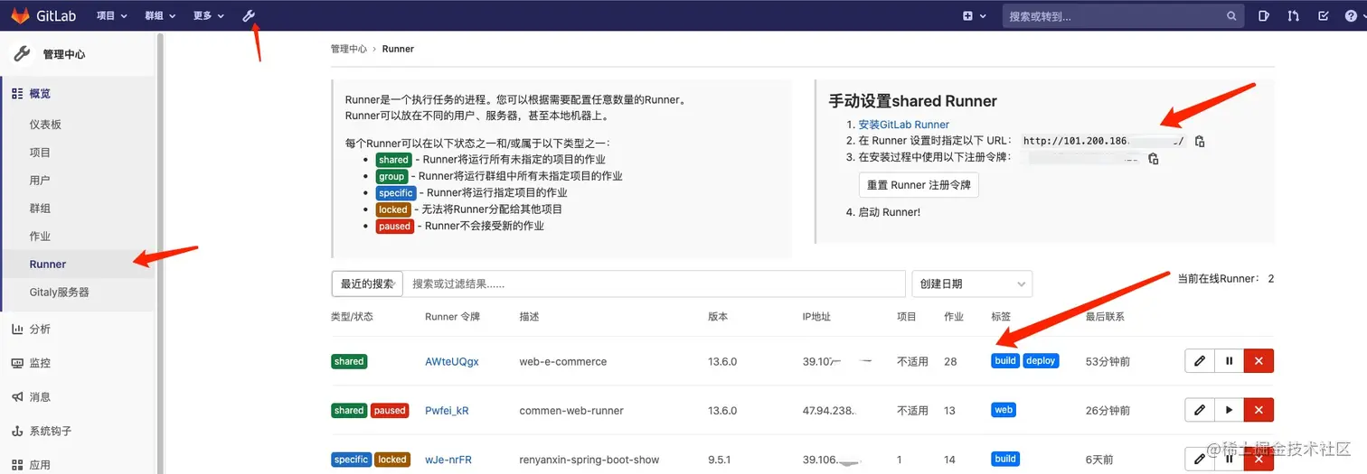Click 重置 Runner 注册令牌 button

[919, 185]
